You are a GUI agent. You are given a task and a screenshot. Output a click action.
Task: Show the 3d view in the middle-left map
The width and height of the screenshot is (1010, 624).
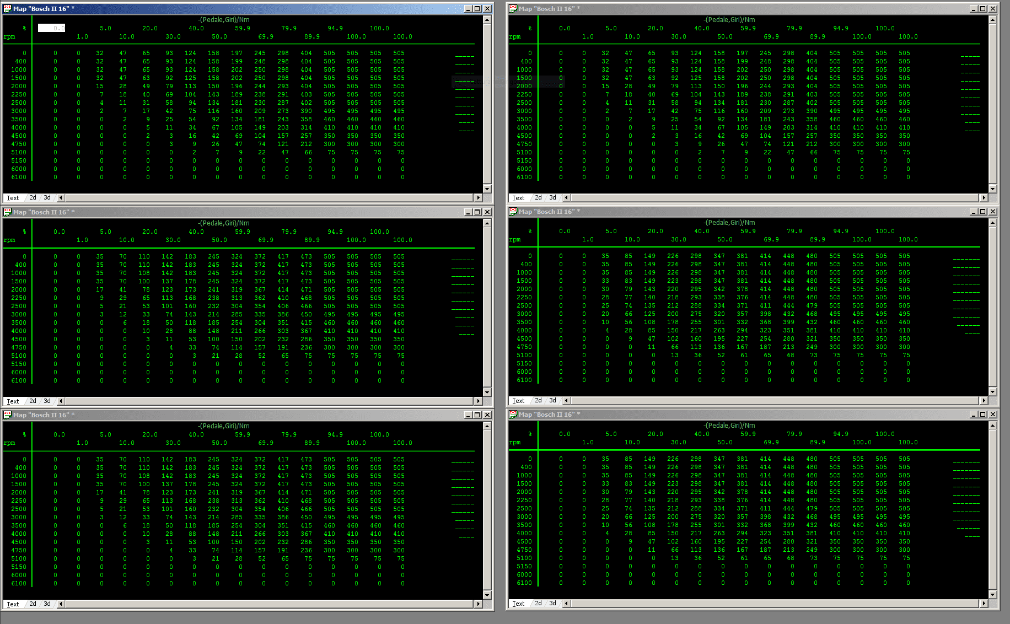click(47, 401)
